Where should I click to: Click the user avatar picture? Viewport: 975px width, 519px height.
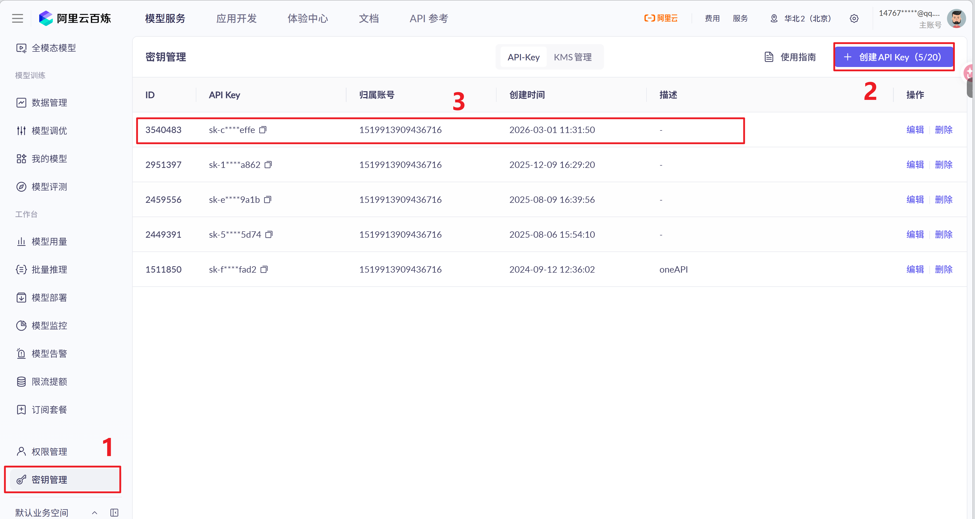[956, 19]
